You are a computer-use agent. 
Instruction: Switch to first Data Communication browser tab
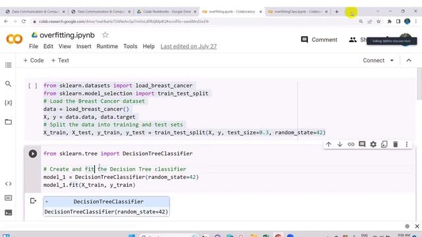click(x=35, y=12)
